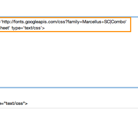
Task: Click the closing bracket after 'text/css' in snippet
Action: pos(43,28)
